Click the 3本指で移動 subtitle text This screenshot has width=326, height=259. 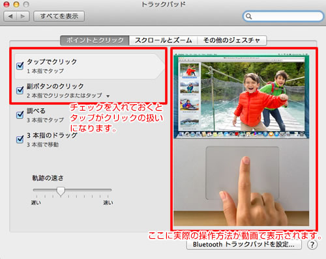coord(43,144)
